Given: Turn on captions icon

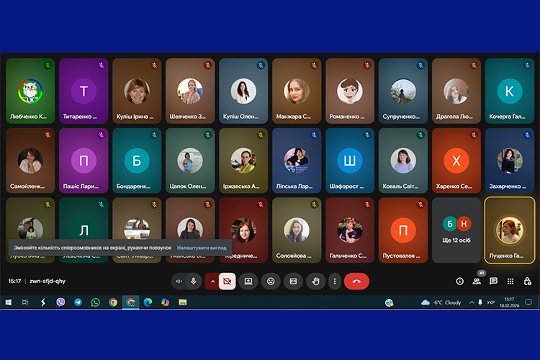Looking at the screenshot, I should tap(292, 281).
